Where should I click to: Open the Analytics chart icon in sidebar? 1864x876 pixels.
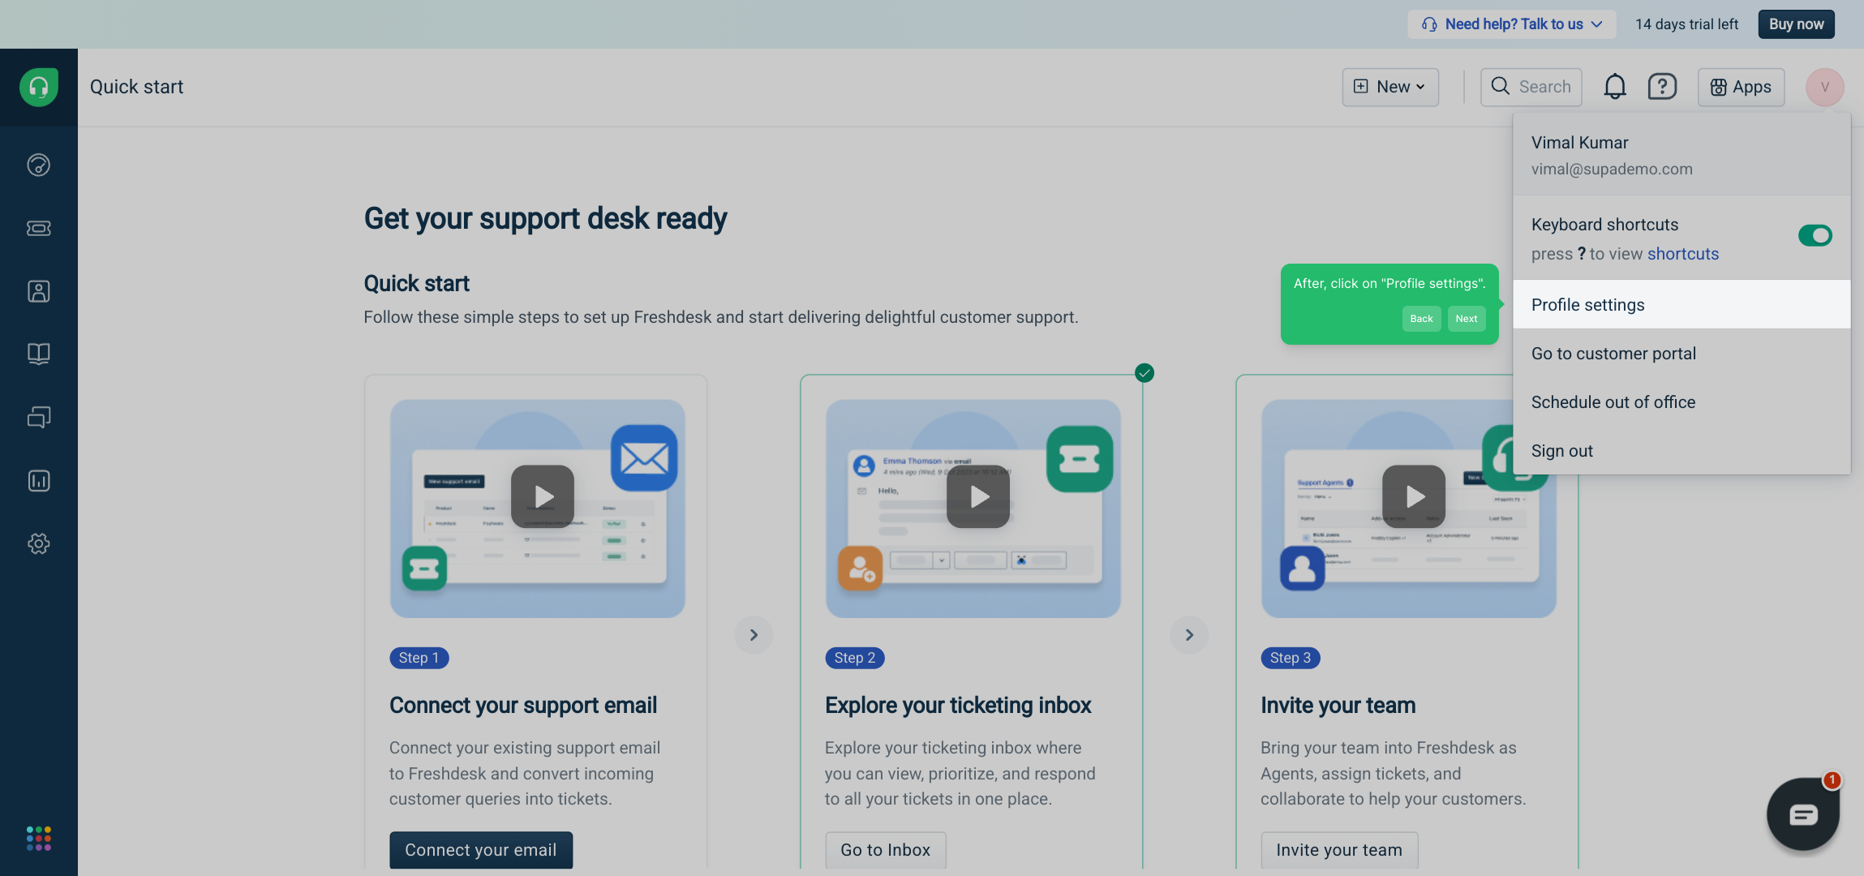(x=38, y=480)
